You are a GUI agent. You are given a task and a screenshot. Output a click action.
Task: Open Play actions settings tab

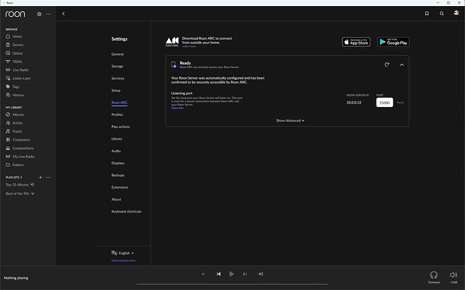click(x=121, y=126)
